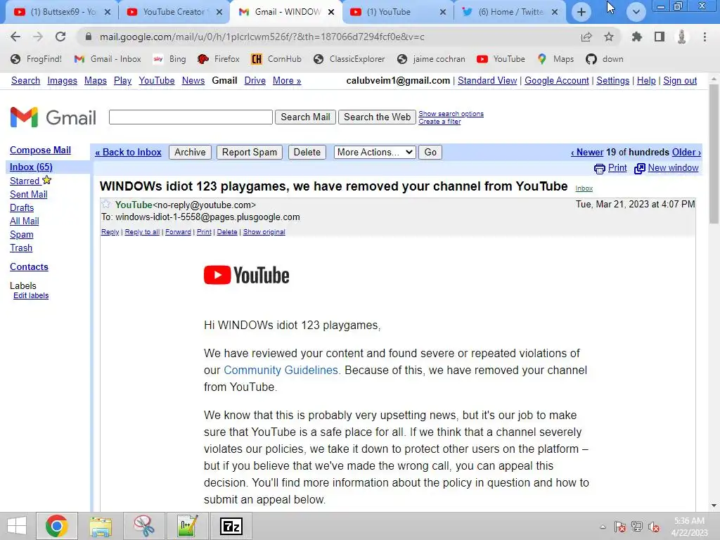Open the Chrome extensions puzzle icon
This screenshot has width=720, height=540.
(636, 37)
